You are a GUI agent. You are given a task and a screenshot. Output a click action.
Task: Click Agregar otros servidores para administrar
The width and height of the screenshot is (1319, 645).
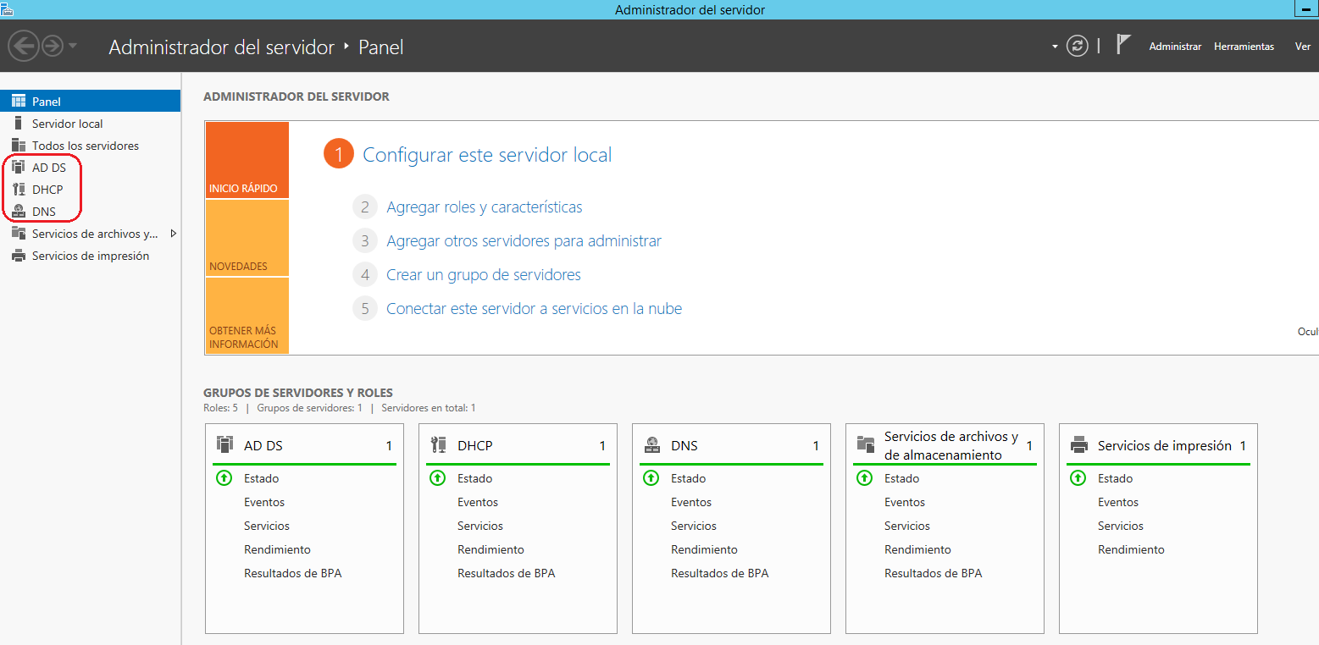click(524, 241)
